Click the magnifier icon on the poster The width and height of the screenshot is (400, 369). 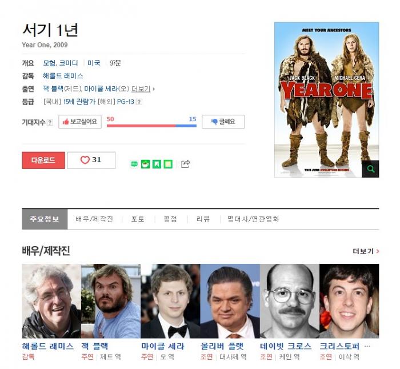tap(370, 169)
